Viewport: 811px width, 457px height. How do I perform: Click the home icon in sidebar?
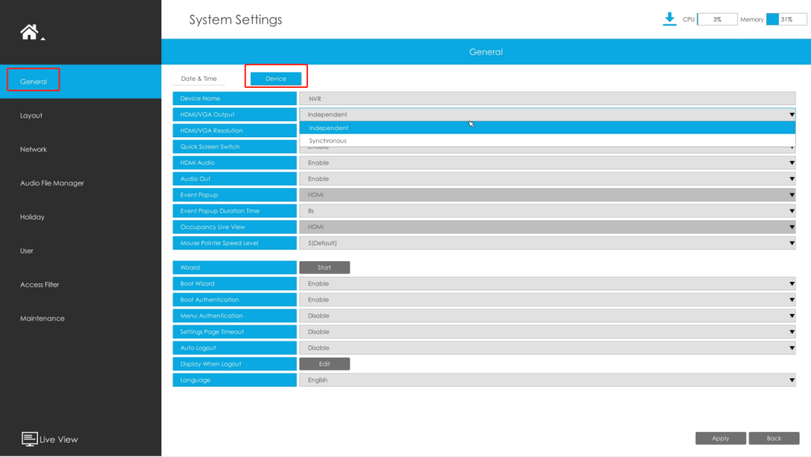pyautogui.click(x=29, y=32)
